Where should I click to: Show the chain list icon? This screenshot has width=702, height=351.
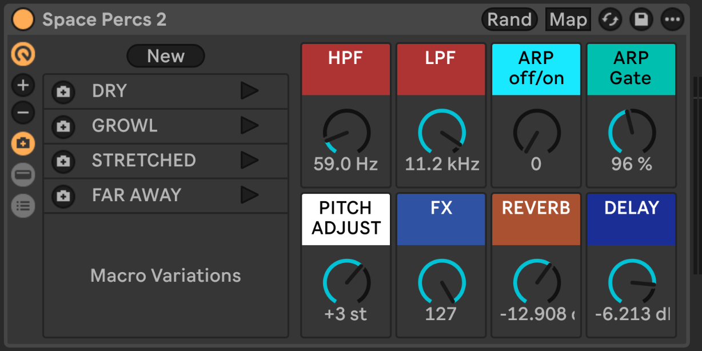23,206
